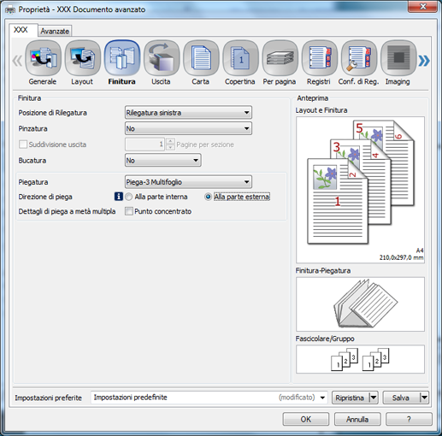The height and width of the screenshot is (436, 442).
Task: Click the blue info icon beside Direzione di piega
Action: point(119,197)
